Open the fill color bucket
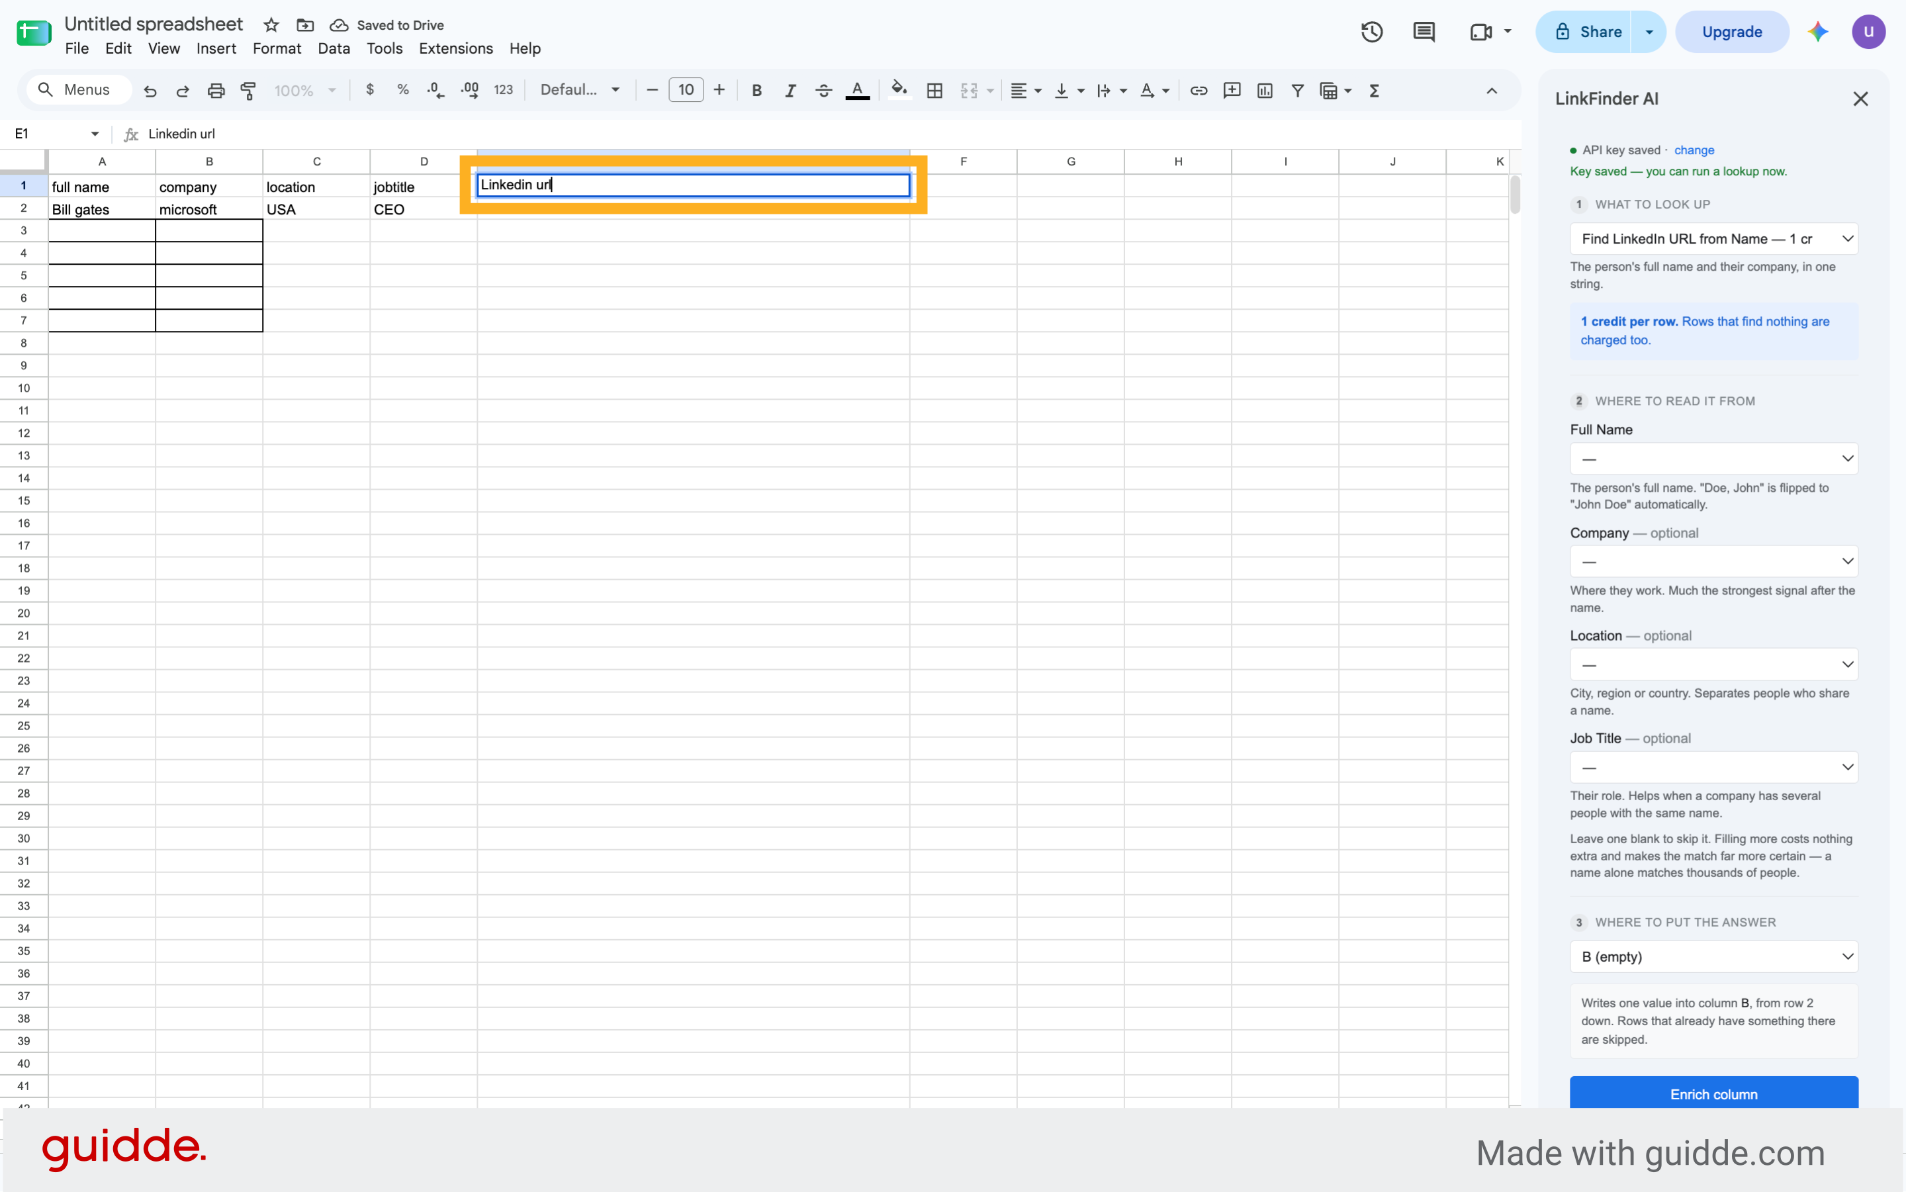The width and height of the screenshot is (1906, 1192). (x=899, y=90)
